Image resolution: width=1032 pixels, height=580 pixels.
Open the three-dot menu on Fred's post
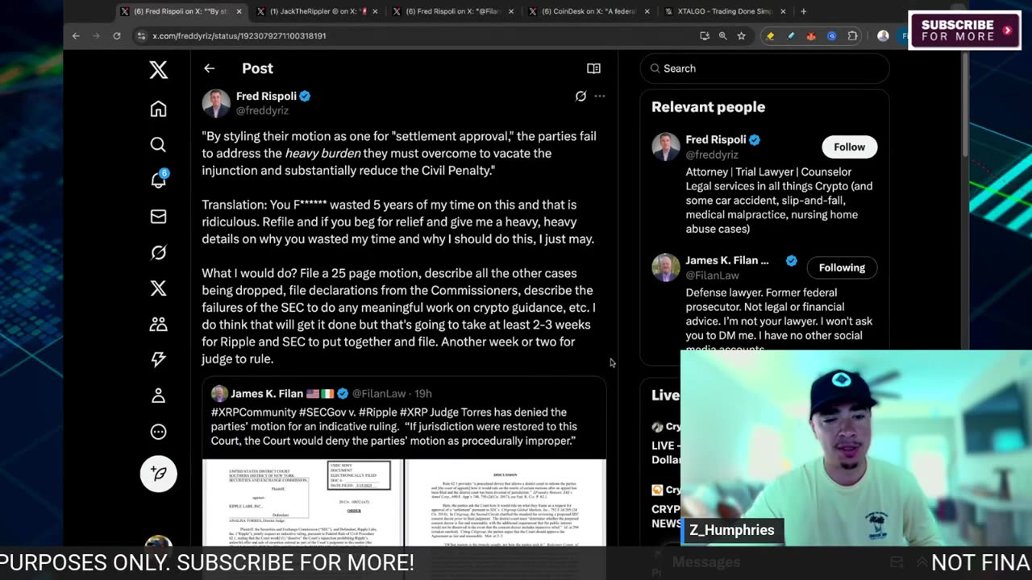600,96
